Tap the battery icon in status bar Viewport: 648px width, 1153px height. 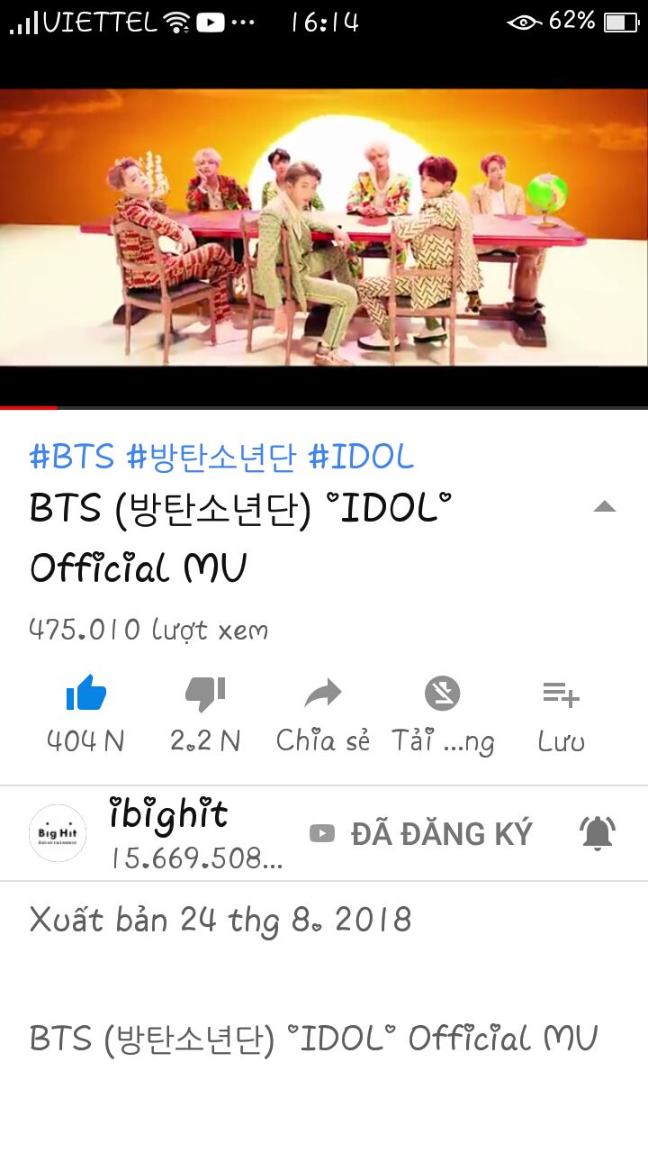tap(621, 22)
